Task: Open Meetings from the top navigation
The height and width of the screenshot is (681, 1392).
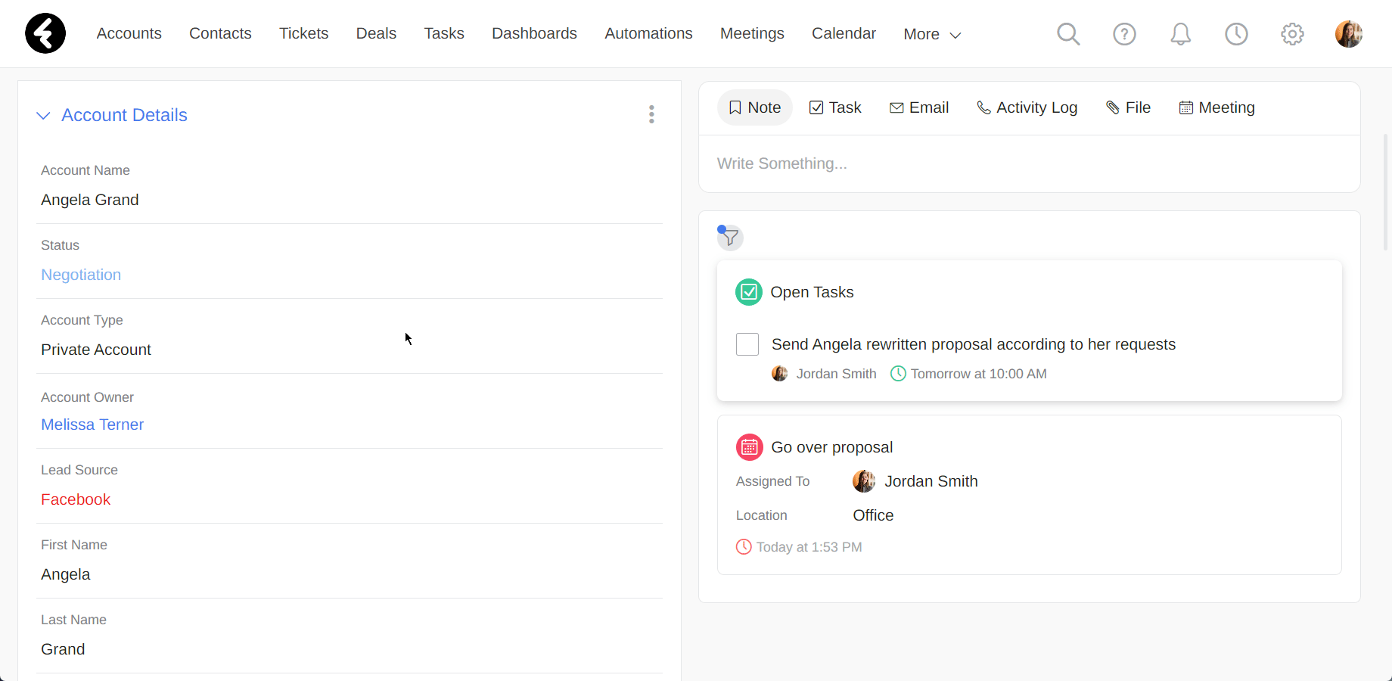Action: click(x=752, y=33)
